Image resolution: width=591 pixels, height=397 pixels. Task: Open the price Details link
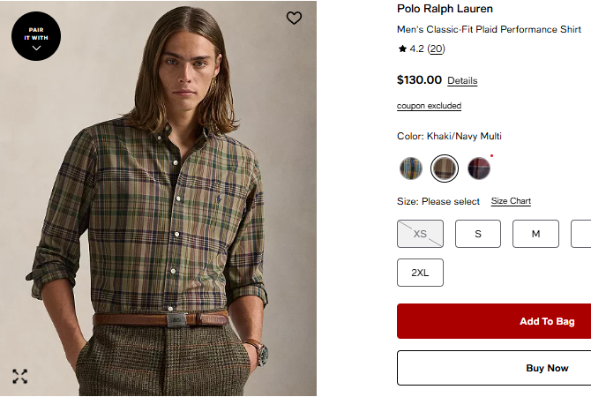[x=462, y=81]
